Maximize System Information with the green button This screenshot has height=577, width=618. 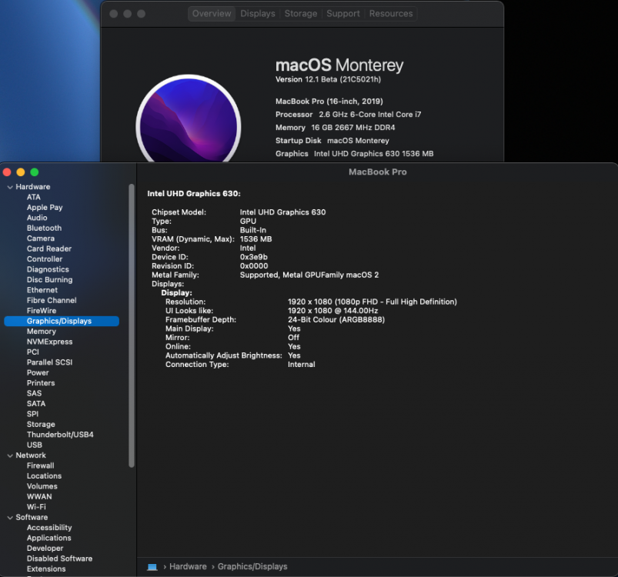coord(35,172)
